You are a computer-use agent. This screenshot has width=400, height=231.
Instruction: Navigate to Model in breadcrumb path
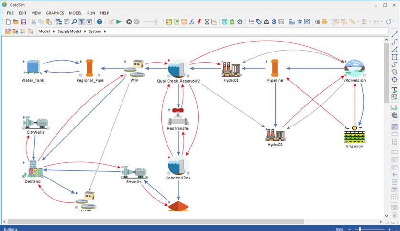44,31
